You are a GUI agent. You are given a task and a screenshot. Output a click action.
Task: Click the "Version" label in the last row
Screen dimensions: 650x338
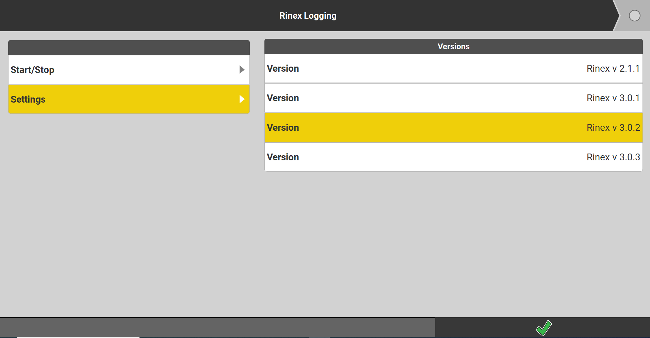click(x=283, y=157)
